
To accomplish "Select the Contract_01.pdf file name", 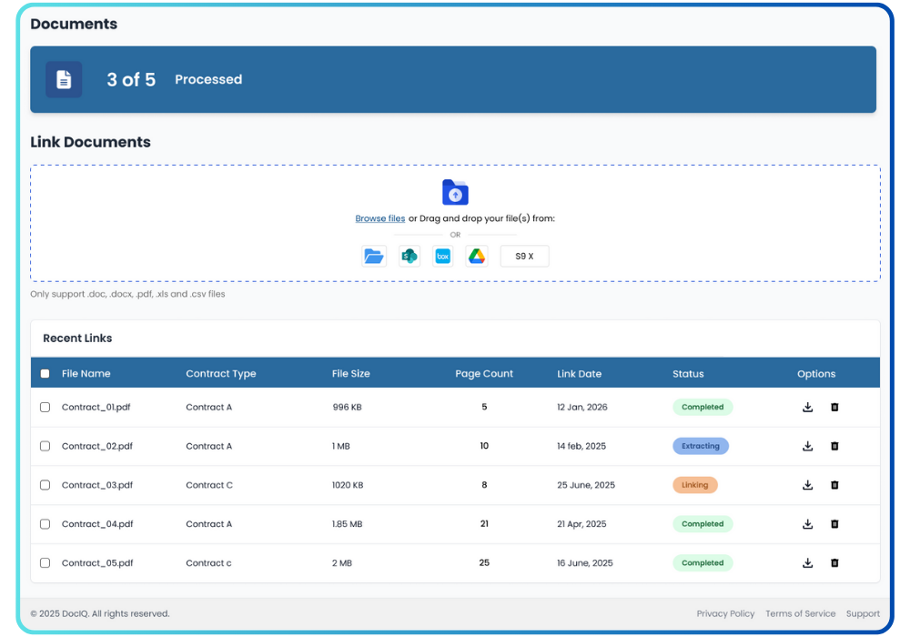I will point(96,408).
